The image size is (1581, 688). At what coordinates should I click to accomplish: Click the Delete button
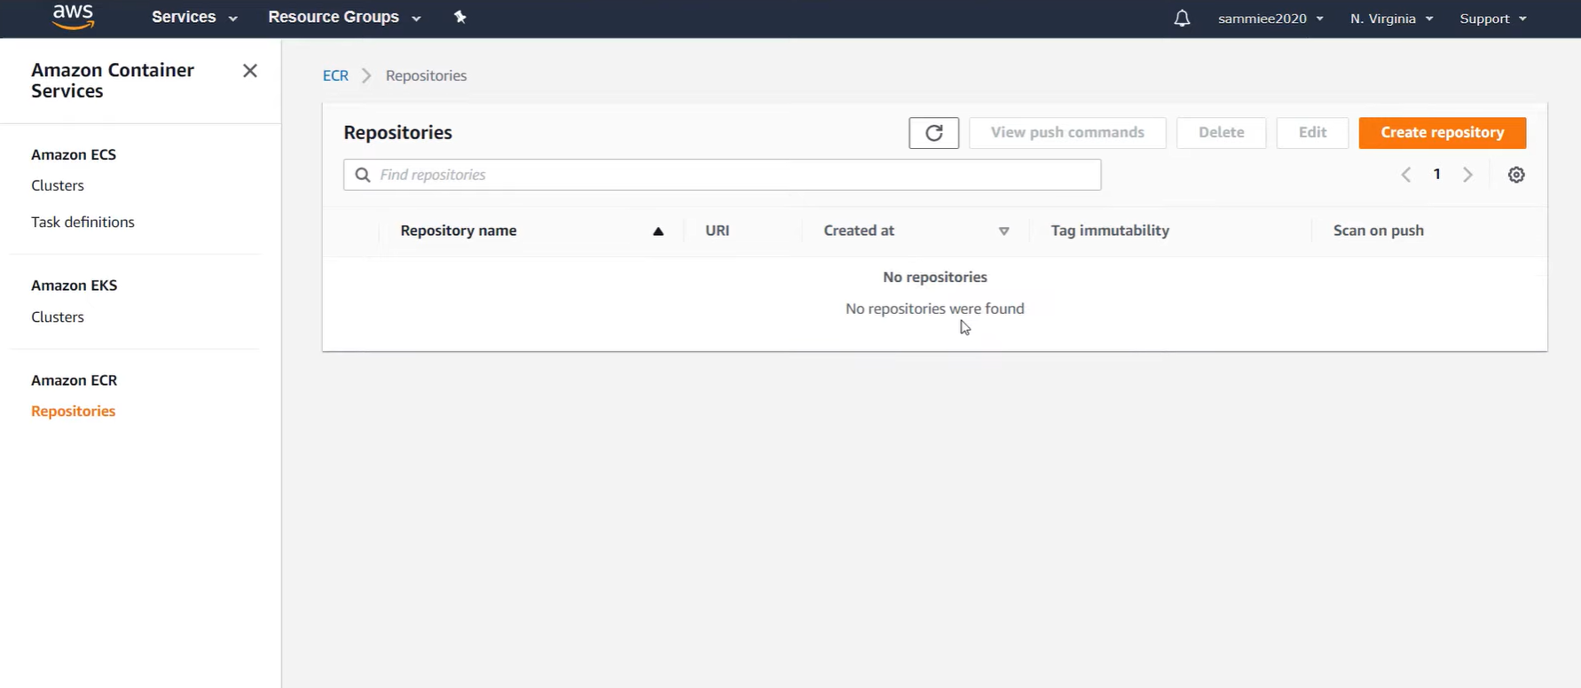(1221, 133)
